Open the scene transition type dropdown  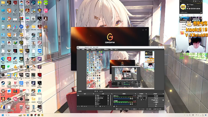[142, 96]
